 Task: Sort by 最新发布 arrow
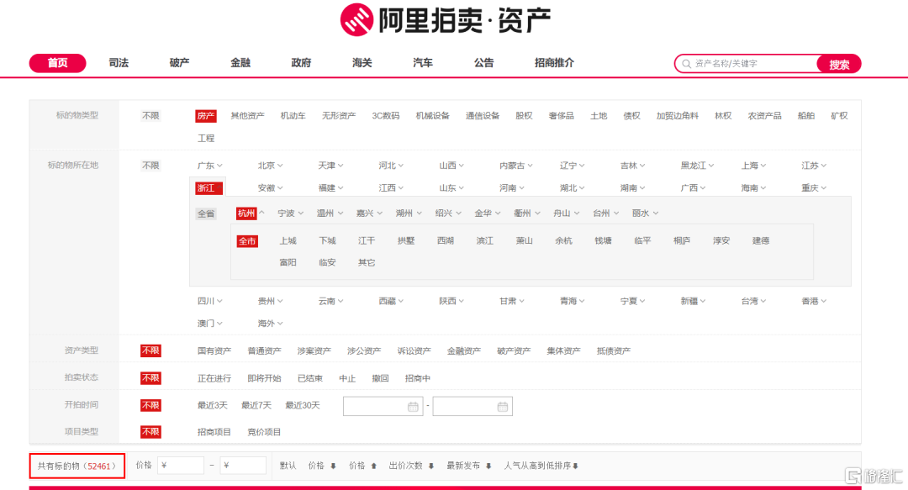(x=488, y=466)
